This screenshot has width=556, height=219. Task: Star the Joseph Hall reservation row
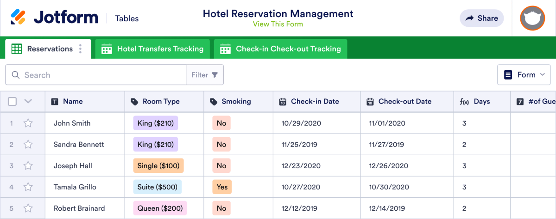tap(28, 166)
